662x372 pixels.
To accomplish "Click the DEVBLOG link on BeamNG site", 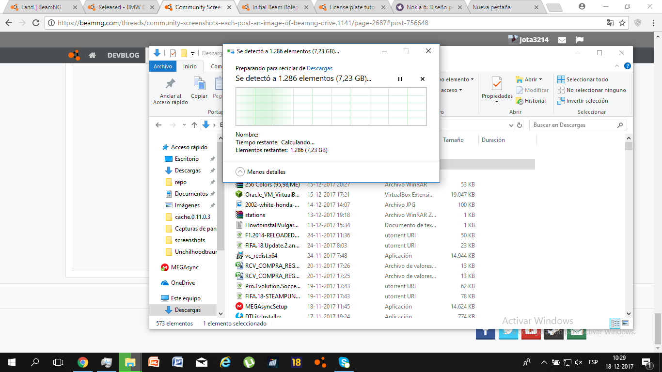I will 123,55.
